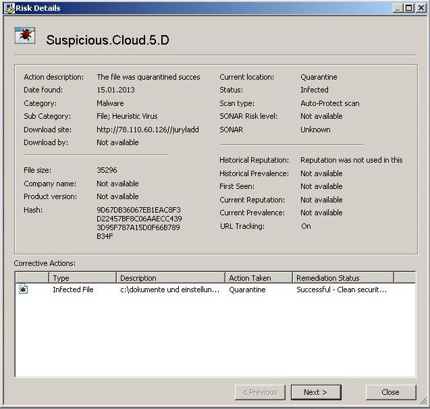The width and height of the screenshot is (430, 409).
Task: Sort by Remediation Status column header
Action: coord(343,277)
